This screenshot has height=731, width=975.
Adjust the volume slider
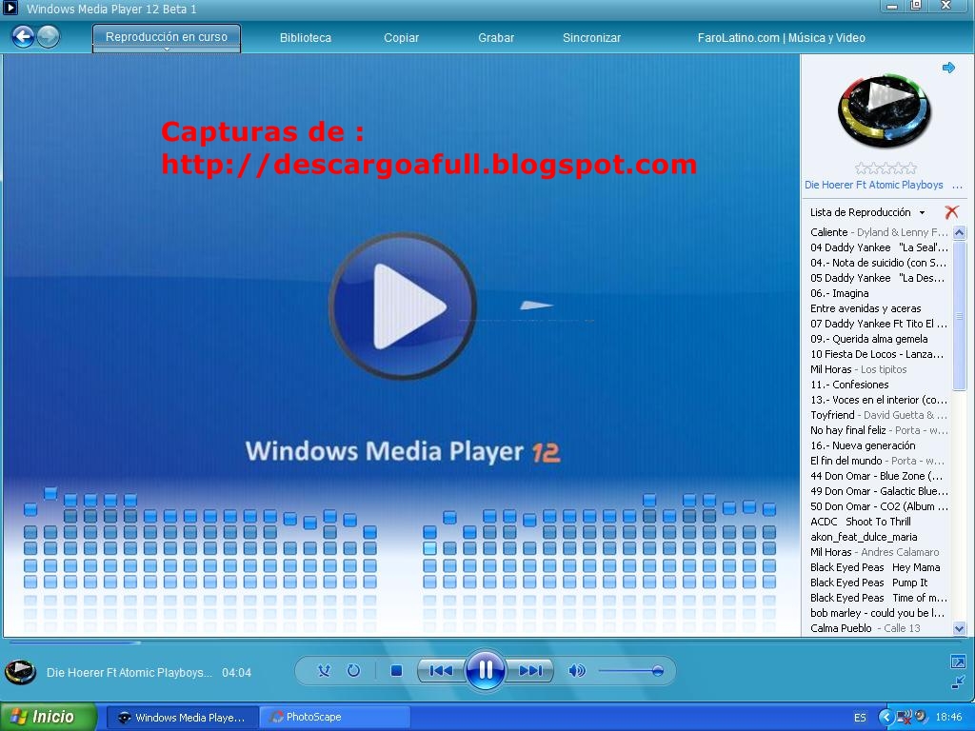[x=631, y=671]
